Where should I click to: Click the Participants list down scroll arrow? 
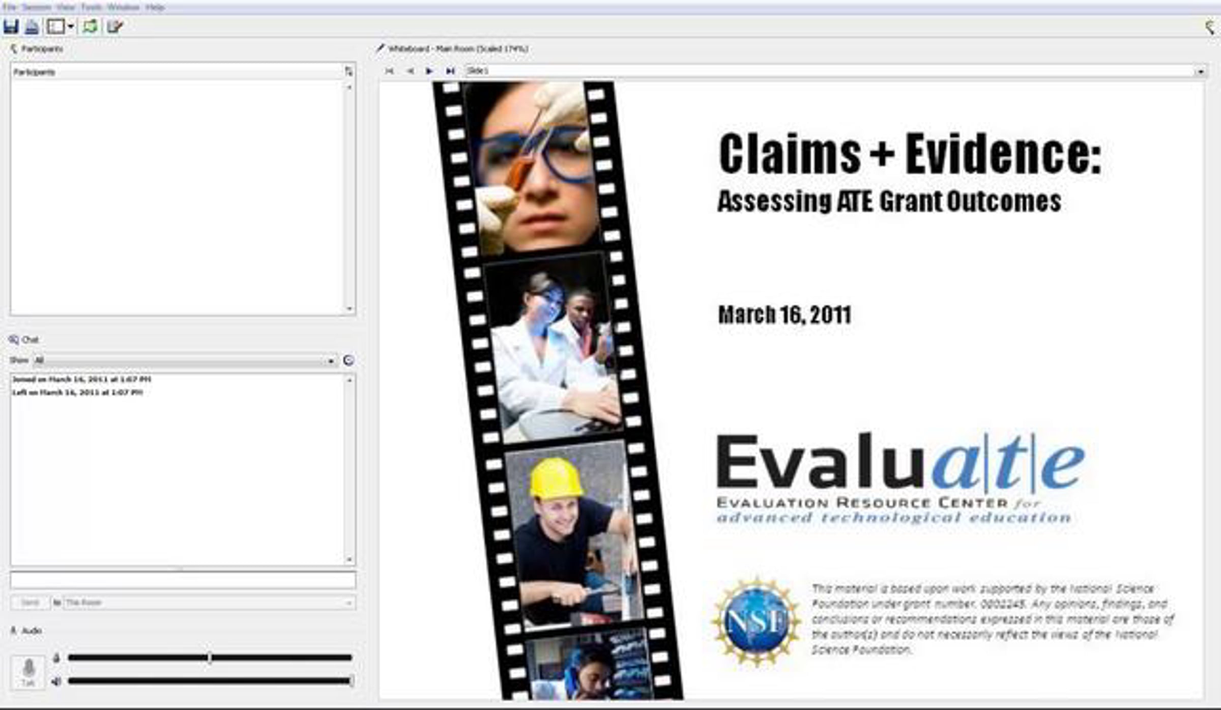click(349, 308)
